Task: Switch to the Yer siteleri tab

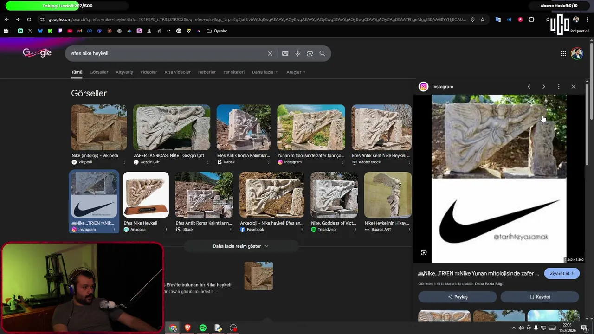Action: (x=234, y=72)
